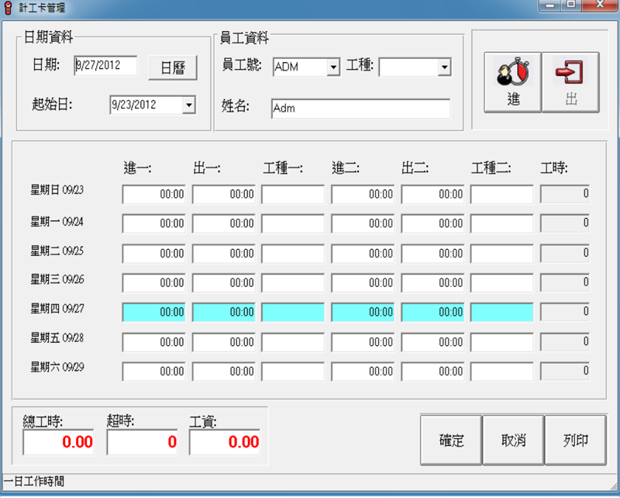Click 工種二 field for 星期五 09/28
The width and height of the screenshot is (620, 498).
click(x=501, y=342)
